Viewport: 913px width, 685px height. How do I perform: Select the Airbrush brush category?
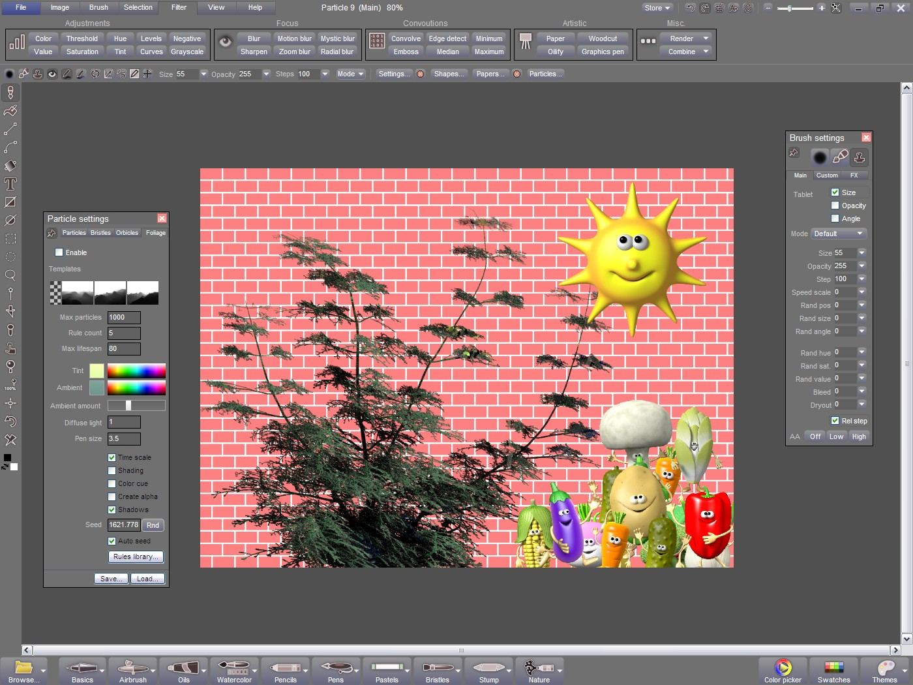[132, 671]
